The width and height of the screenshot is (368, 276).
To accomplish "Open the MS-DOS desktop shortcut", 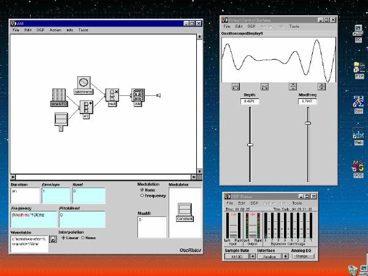I will click(x=358, y=168).
